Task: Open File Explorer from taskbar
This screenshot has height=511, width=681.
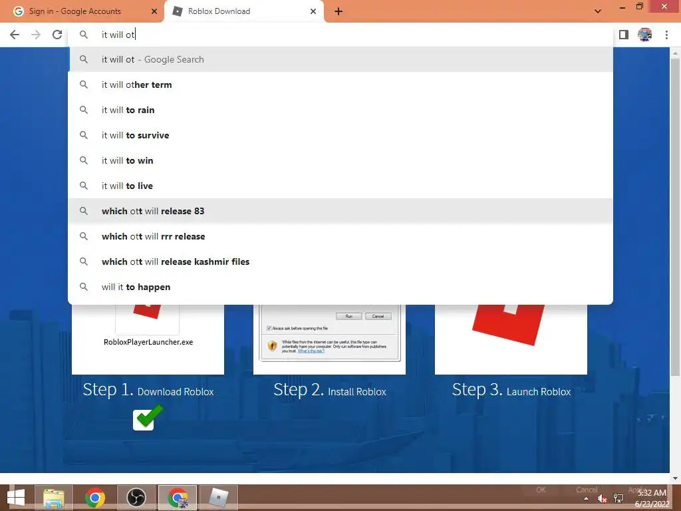Action: [x=54, y=498]
